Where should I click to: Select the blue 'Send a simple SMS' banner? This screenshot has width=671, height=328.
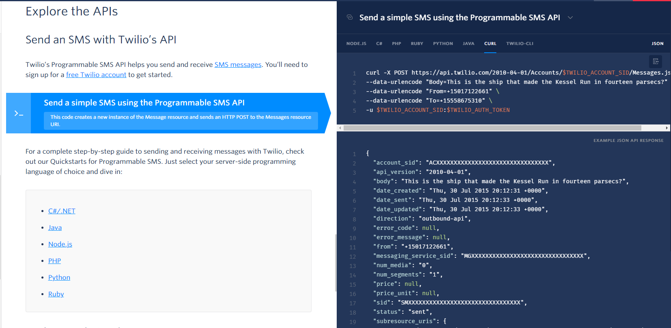click(x=168, y=113)
